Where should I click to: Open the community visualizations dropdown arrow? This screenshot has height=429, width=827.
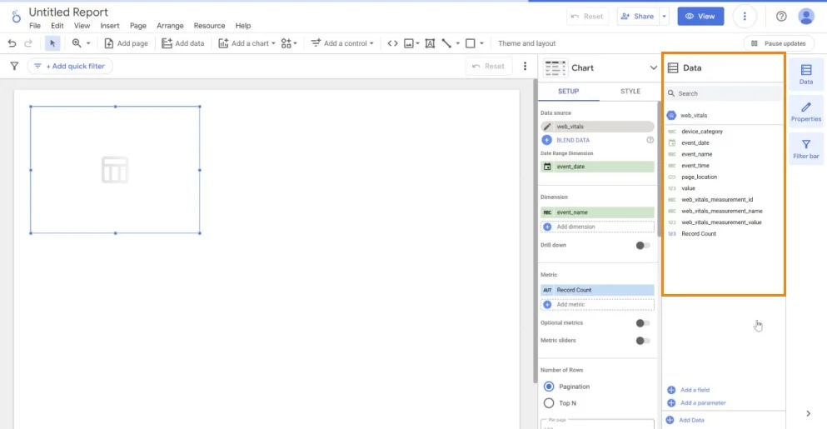(x=296, y=43)
